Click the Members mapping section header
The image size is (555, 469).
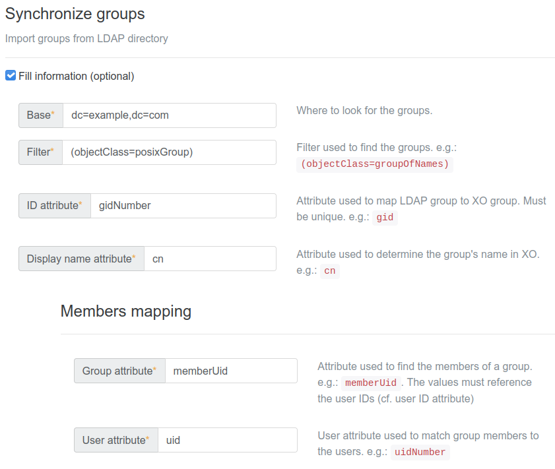pos(126,311)
